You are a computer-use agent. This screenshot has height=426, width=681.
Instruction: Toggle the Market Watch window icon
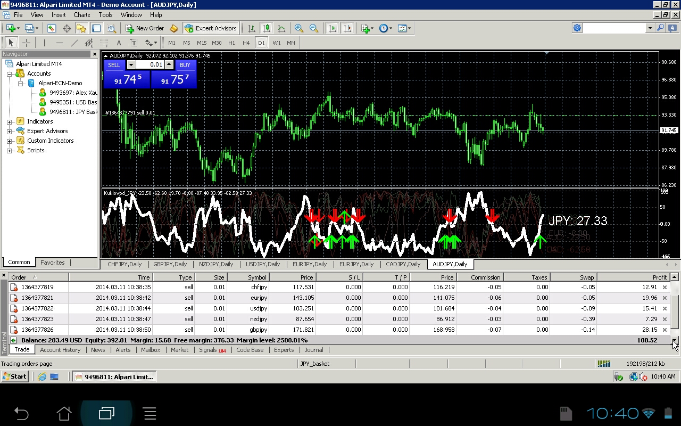[x=52, y=28]
